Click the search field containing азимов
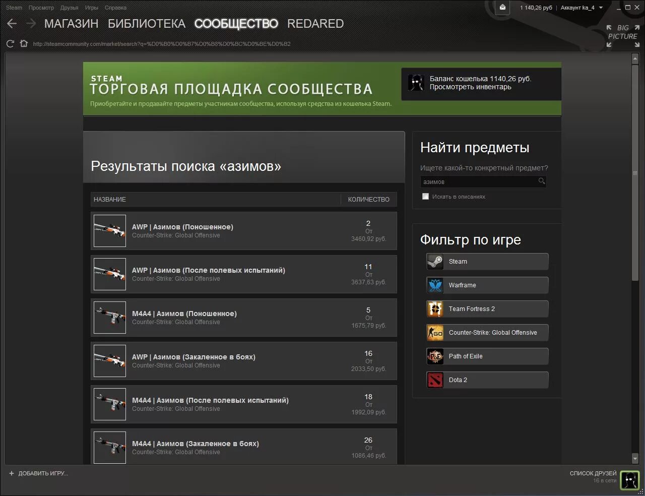The width and height of the screenshot is (645, 496). [x=483, y=181]
